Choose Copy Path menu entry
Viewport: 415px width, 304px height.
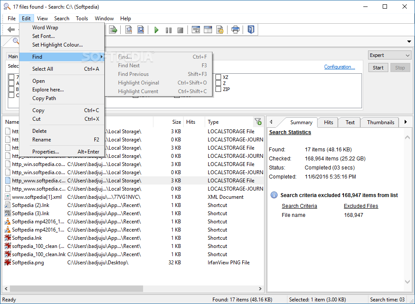click(x=62, y=98)
